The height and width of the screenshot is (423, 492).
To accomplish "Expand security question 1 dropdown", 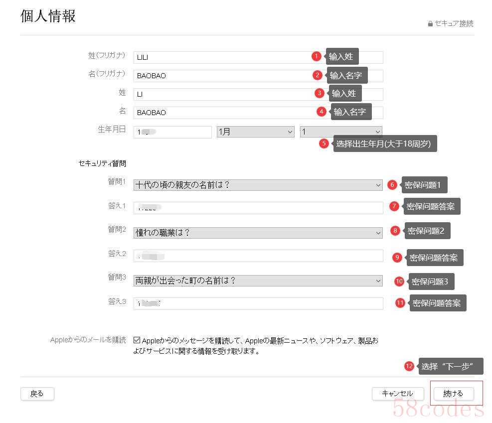I will click(x=258, y=185).
